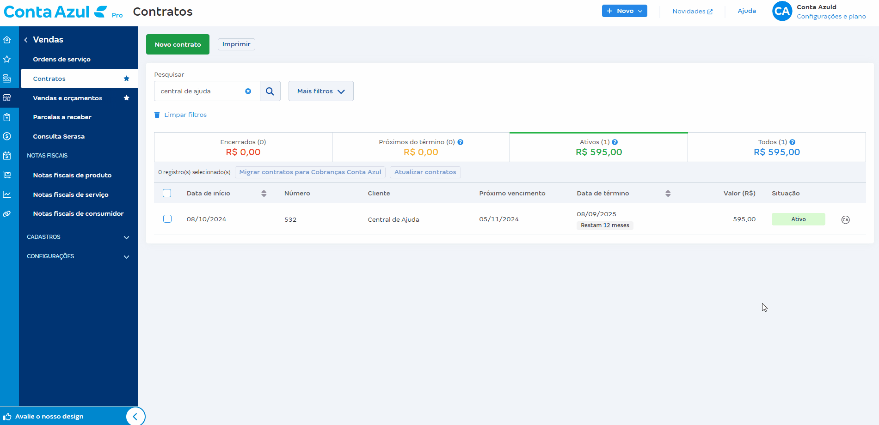879x425 pixels.
Task: Click the star favorites icon in left rail
Action: [7, 59]
